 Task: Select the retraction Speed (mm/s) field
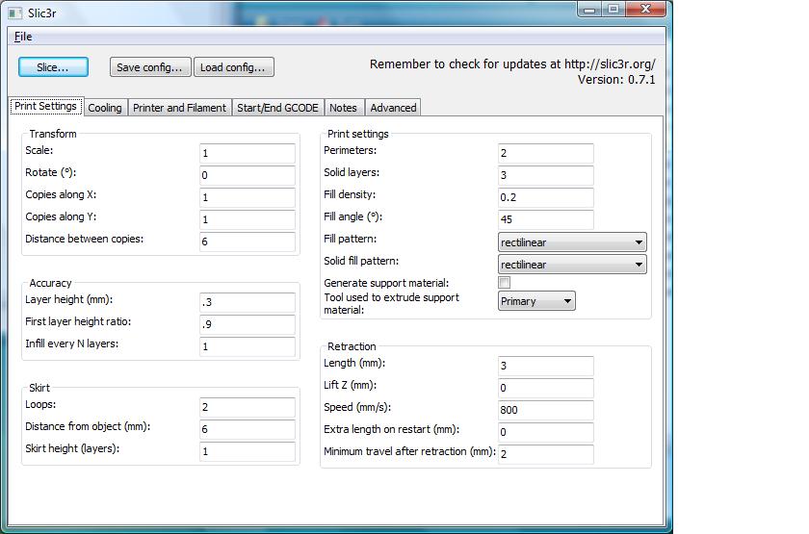click(x=546, y=410)
